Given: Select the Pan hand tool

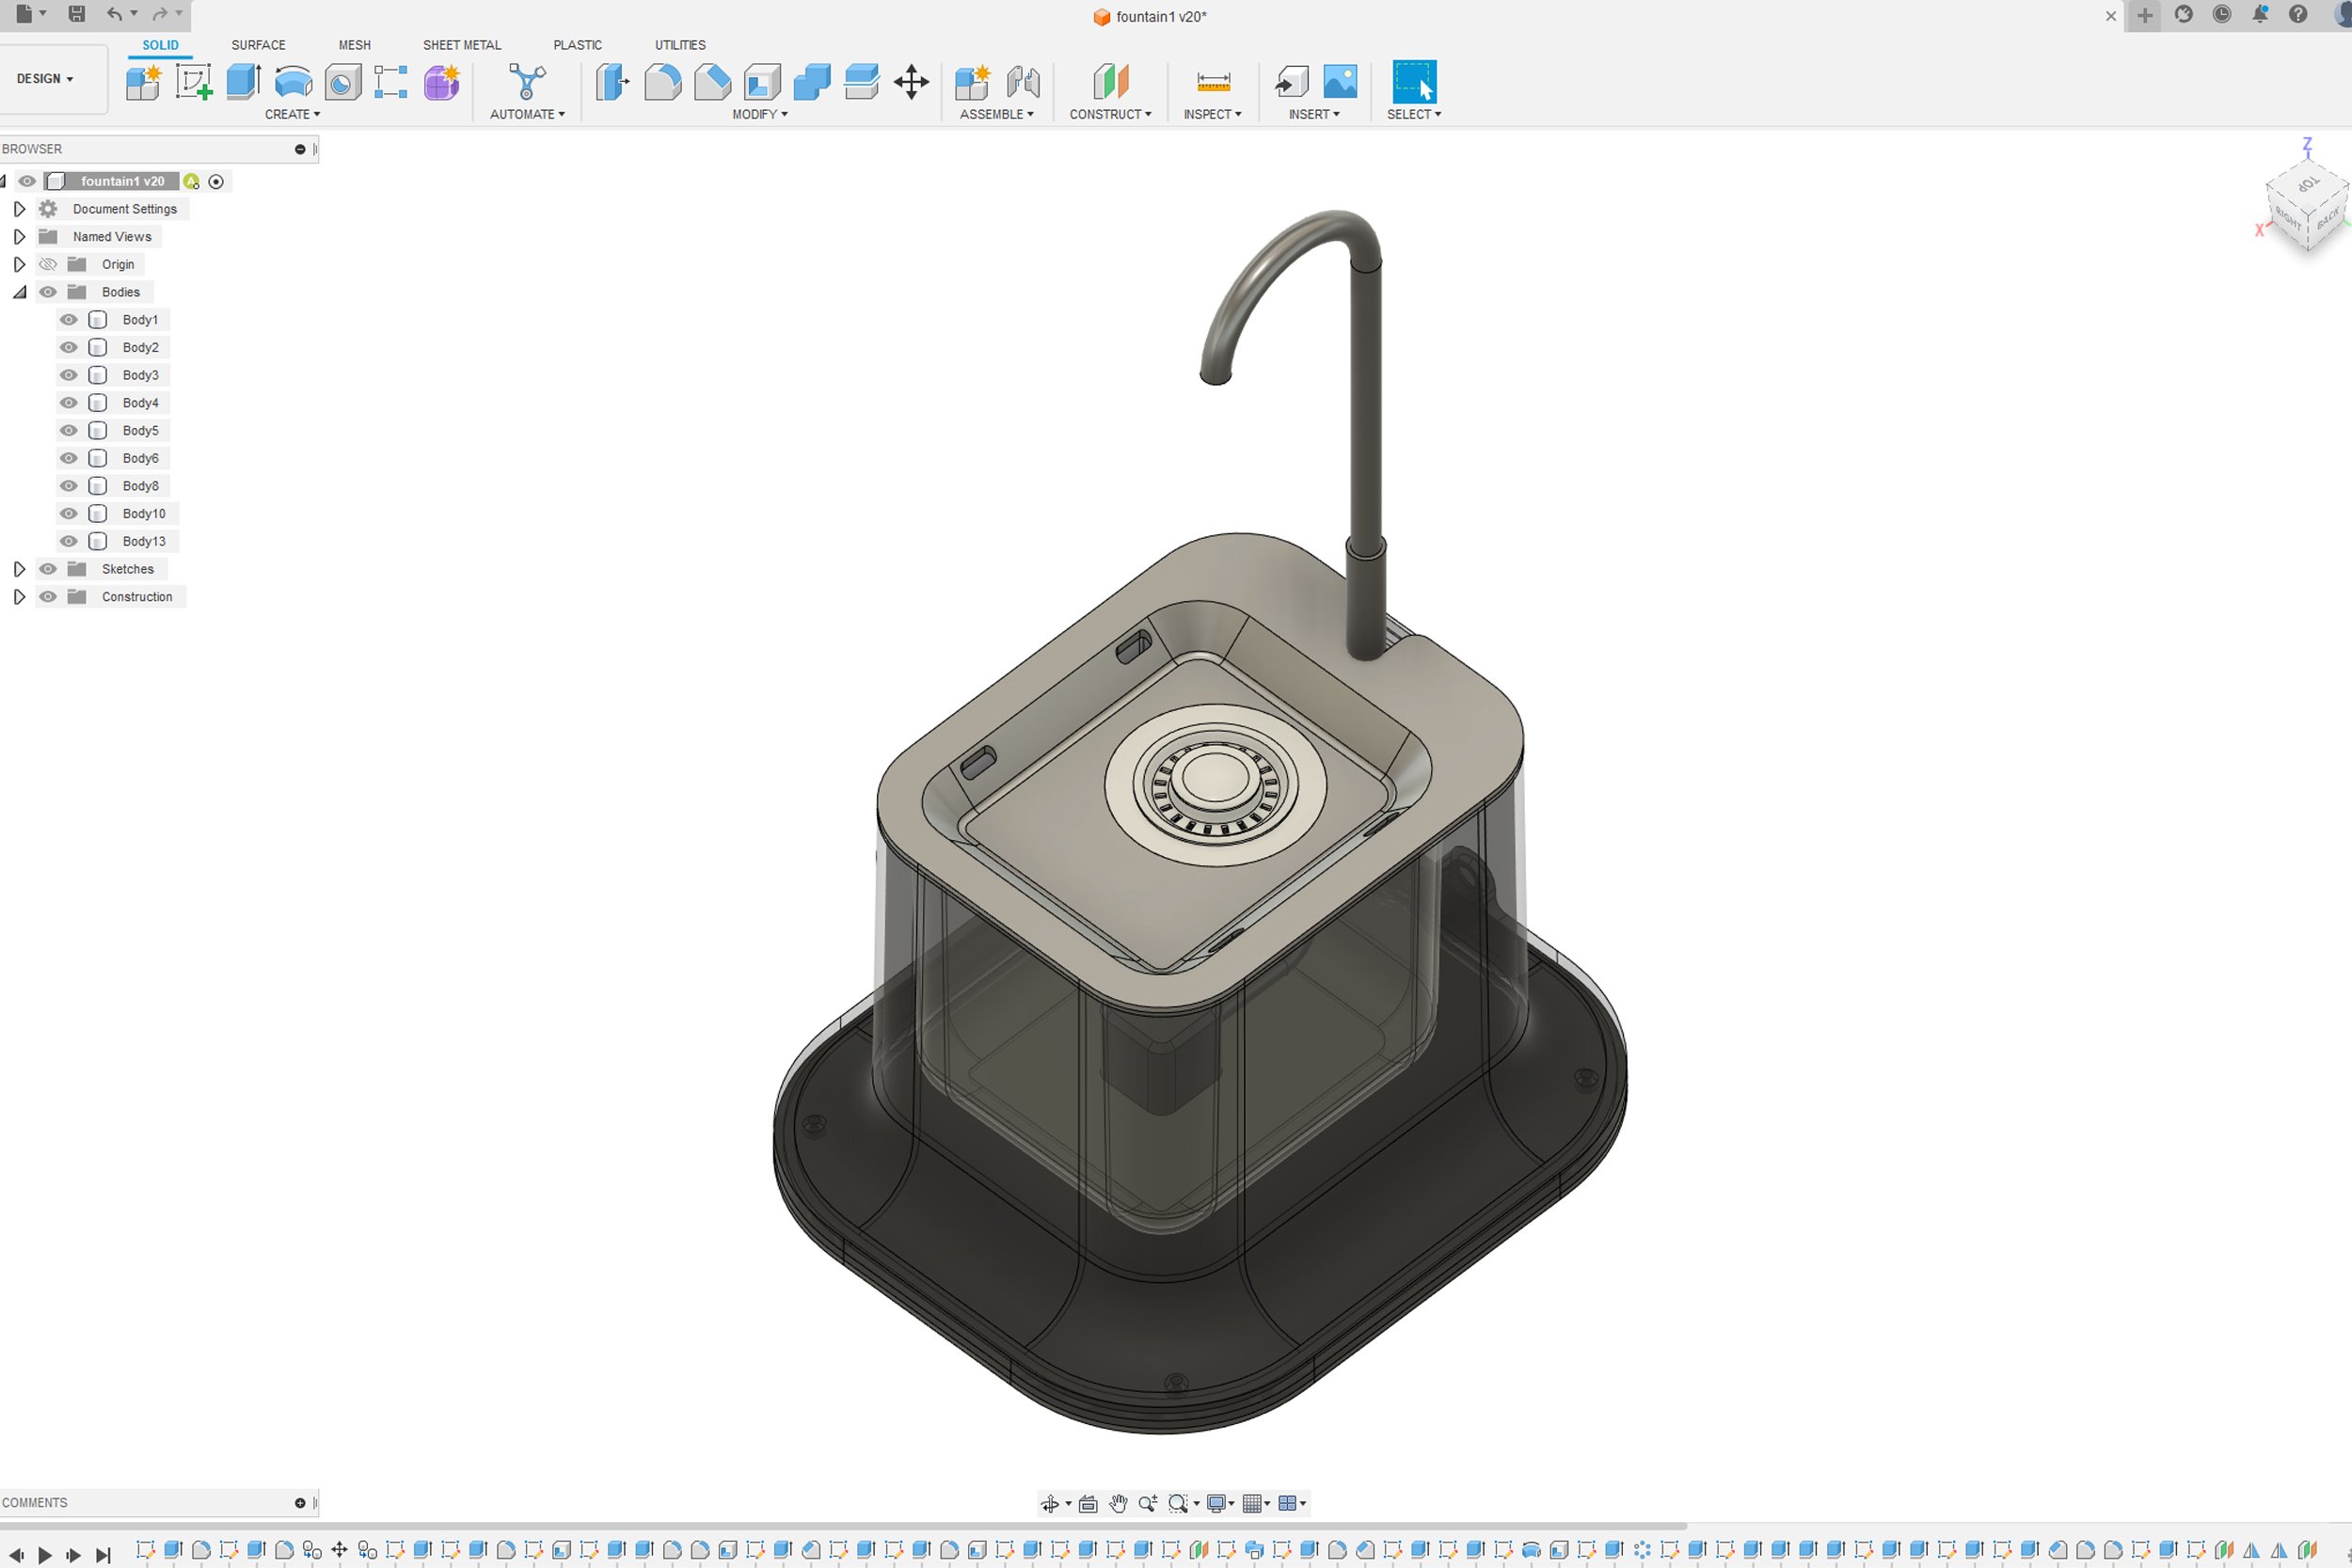Looking at the screenshot, I should [x=1118, y=1503].
